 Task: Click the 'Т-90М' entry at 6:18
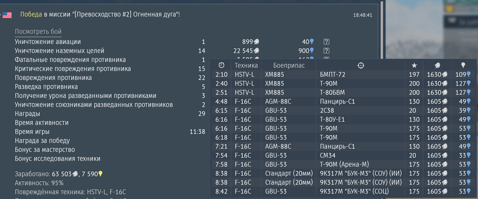(329, 137)
